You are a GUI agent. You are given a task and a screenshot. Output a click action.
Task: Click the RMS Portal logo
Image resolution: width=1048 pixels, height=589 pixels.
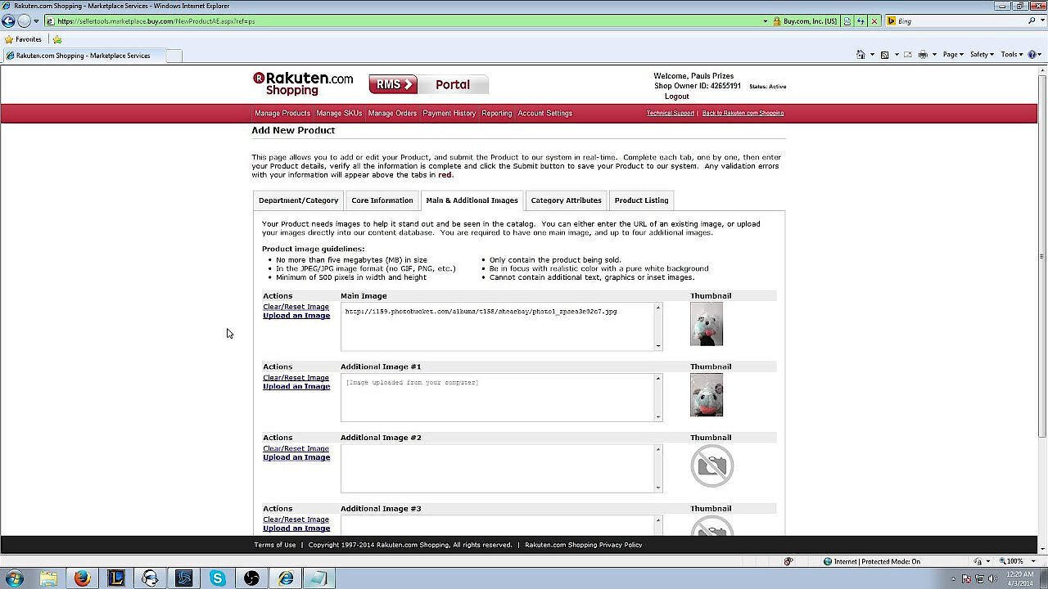[x=428, y=84]
